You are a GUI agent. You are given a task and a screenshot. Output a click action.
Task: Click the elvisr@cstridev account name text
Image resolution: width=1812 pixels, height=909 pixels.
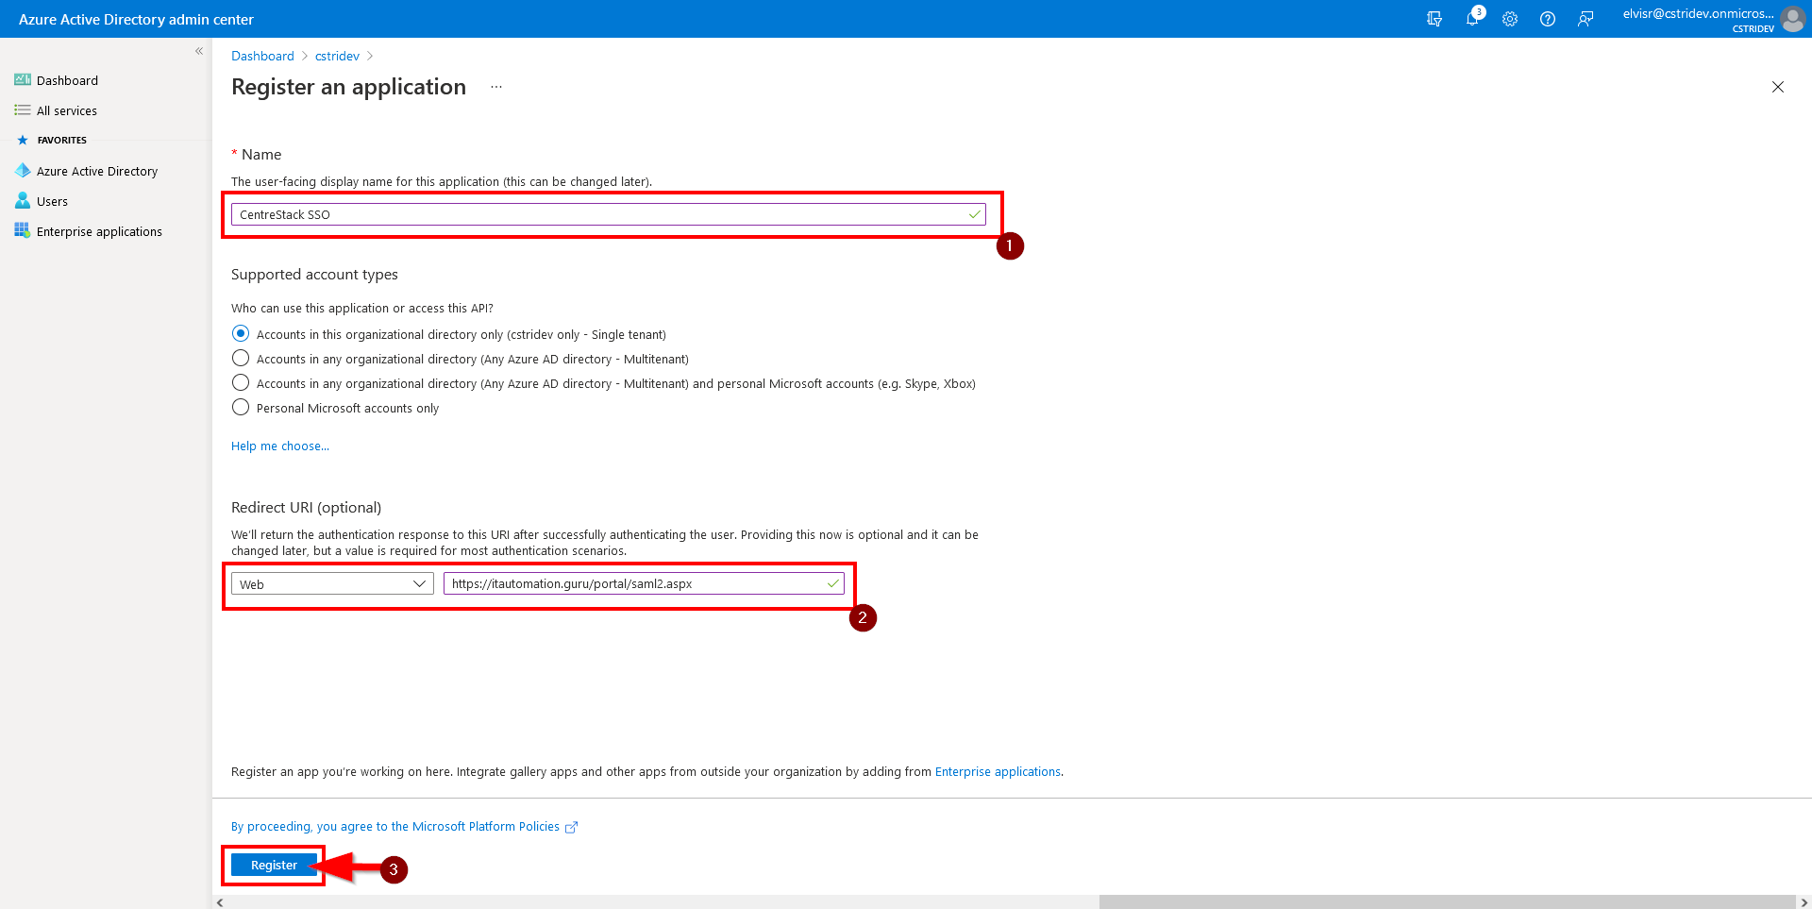(1698, 13)
